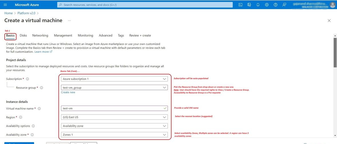This screenshot has width=337, height=144.
Task: Click the info icon beside Subscription
Action: click(x=27, y=79)
